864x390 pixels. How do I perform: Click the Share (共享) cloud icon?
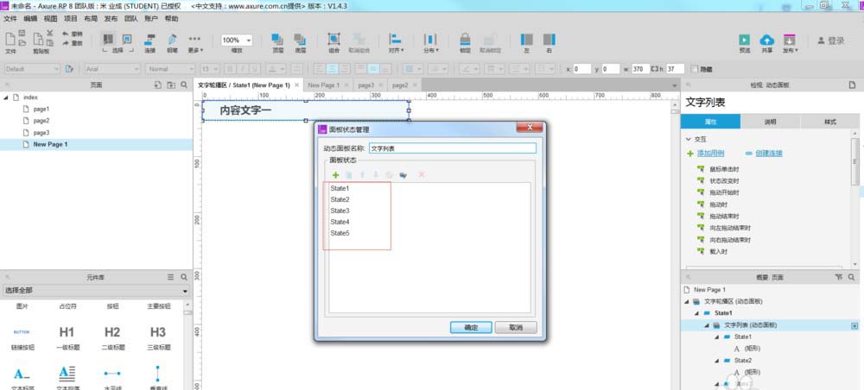pos(766,40)
